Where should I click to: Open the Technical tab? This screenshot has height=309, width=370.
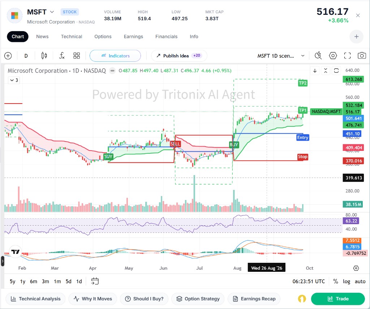click(x=72, y=36)
